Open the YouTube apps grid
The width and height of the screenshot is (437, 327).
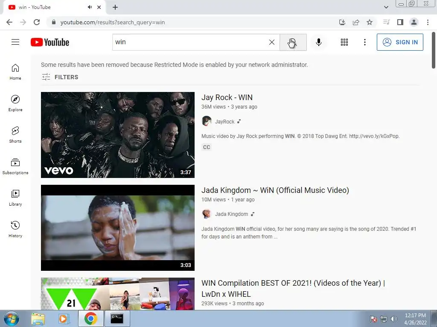[x=344, y=42]
